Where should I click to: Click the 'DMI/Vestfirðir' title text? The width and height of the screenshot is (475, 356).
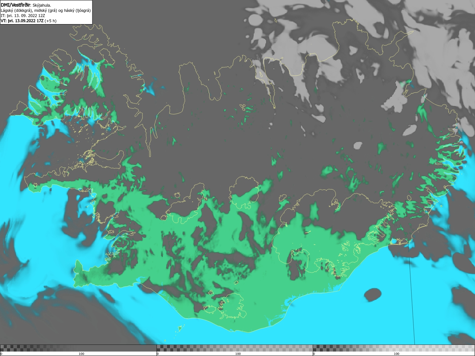[16, 5]
